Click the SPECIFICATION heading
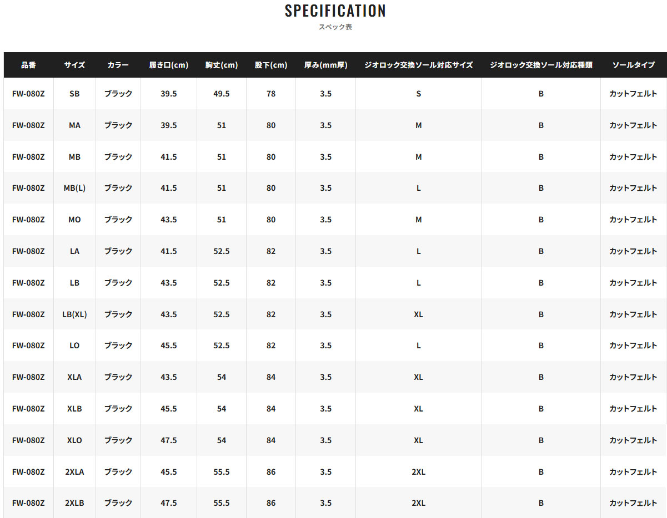Screen dimensions: 667x518 point(335,11)
